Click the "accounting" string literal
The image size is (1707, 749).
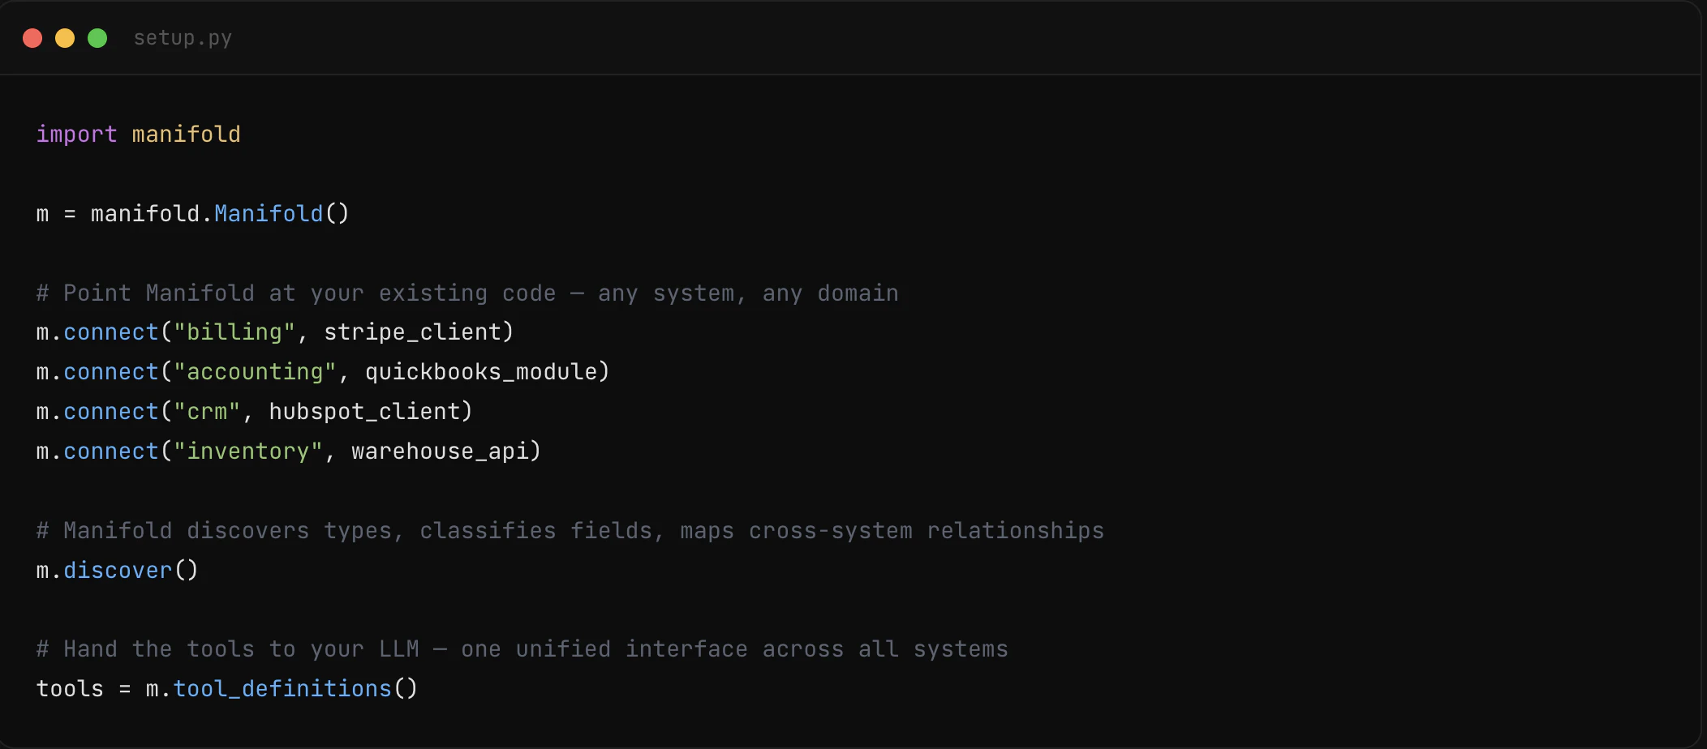pos(255,372)
